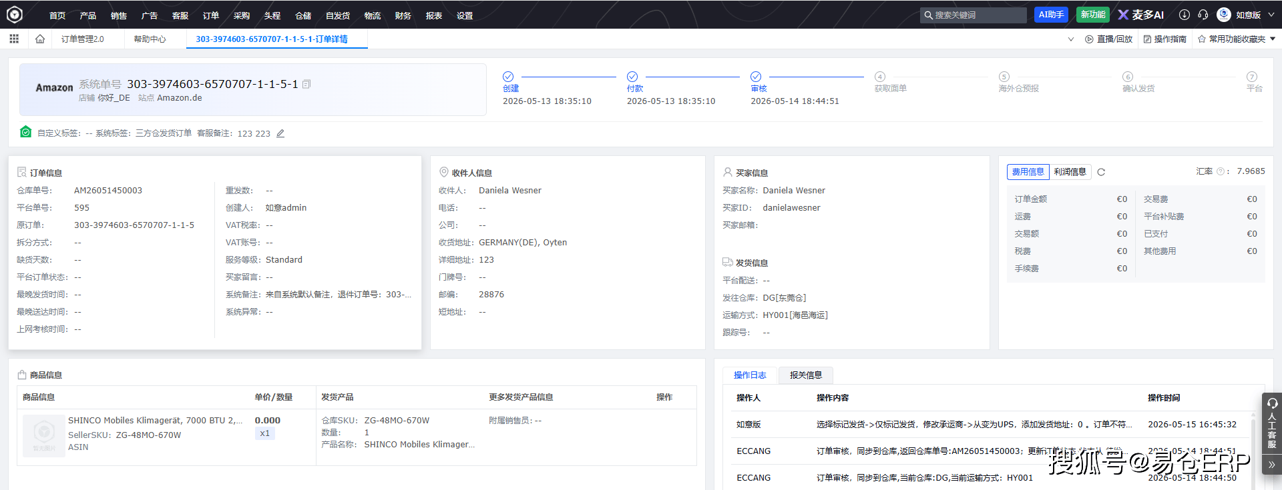Click quantity badge x1

265,433
